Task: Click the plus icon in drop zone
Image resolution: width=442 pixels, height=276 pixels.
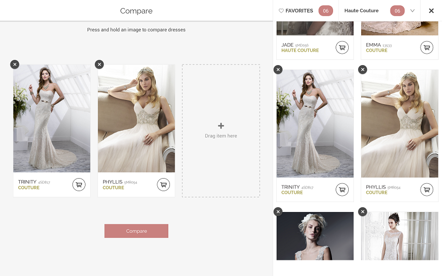Action: click(221, 126)
